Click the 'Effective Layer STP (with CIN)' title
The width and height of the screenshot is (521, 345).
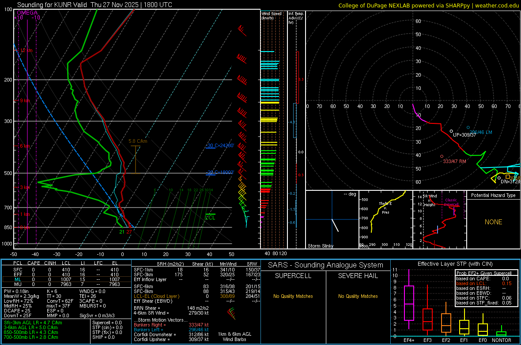pyautogui.click(x=455, y=264)
